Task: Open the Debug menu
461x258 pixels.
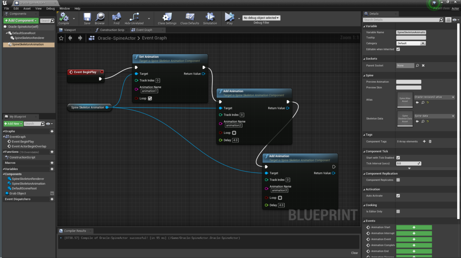Action: tap(51, 8)
